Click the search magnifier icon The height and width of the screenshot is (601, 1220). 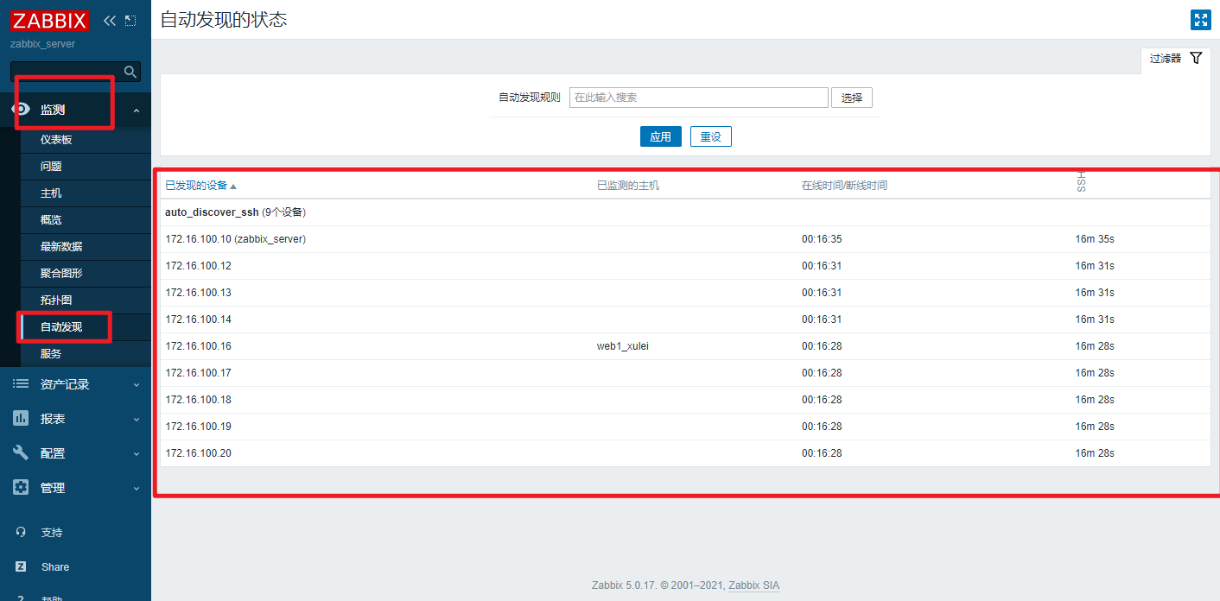coord(130,72)
